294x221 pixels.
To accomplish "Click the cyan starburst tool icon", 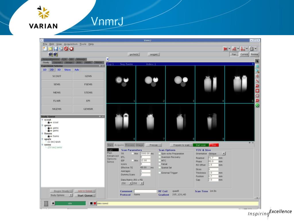I will (x=257, y=66).
